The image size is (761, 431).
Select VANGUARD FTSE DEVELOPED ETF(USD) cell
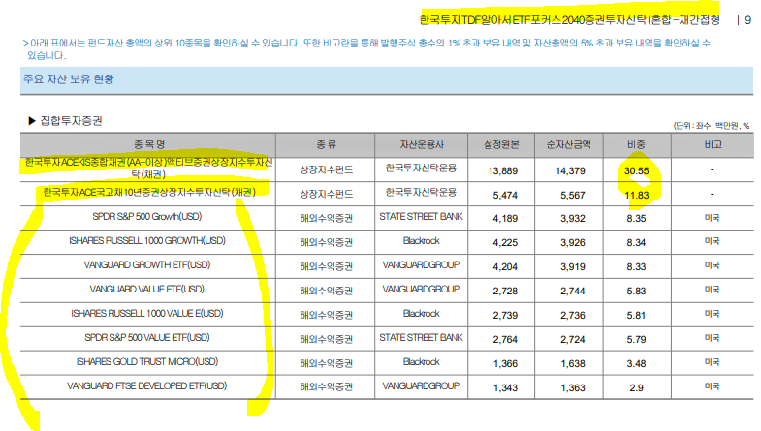tap(147, 385)
